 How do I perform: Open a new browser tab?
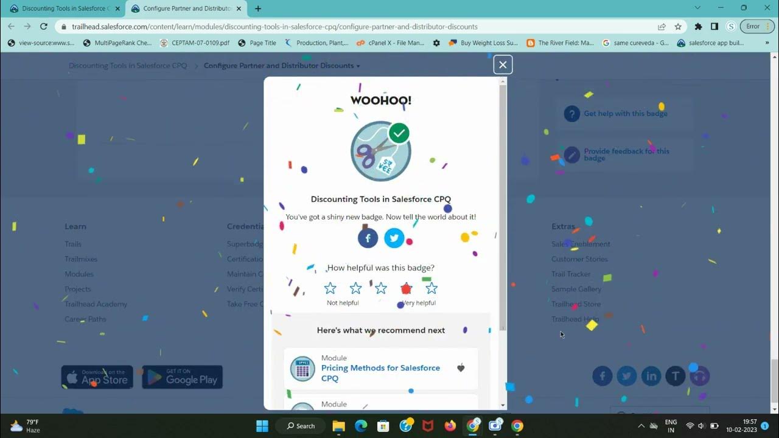258,9
